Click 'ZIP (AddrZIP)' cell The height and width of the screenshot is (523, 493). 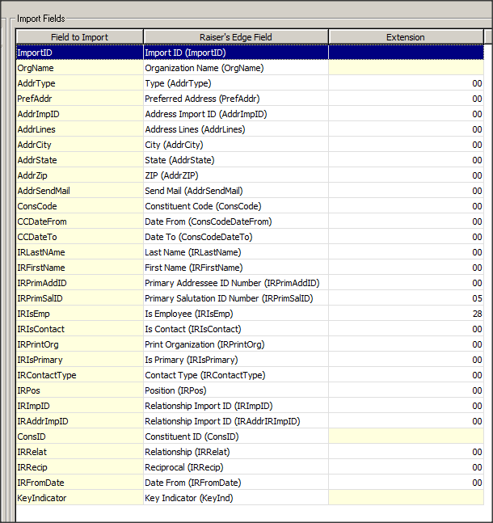[236, 175]
